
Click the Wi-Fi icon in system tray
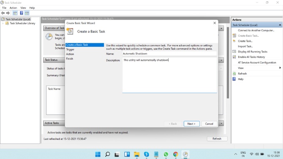click(251, 154)
